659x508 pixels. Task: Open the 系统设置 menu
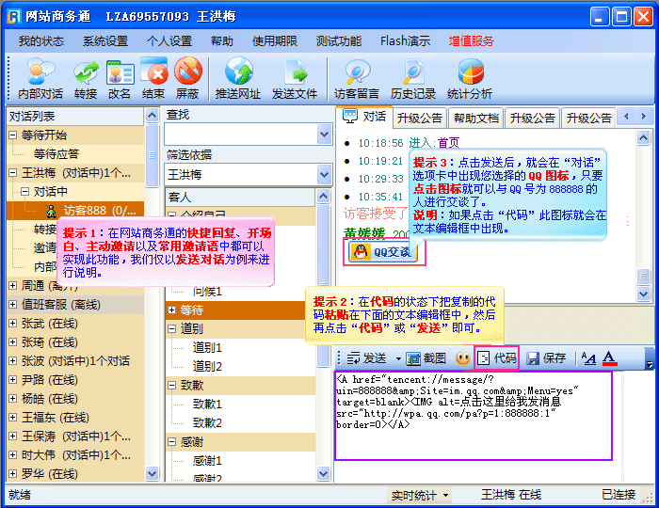104,41
